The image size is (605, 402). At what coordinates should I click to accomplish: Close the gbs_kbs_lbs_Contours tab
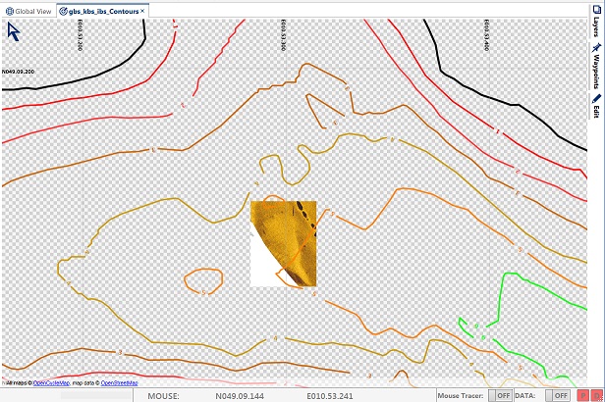[144, 11]
